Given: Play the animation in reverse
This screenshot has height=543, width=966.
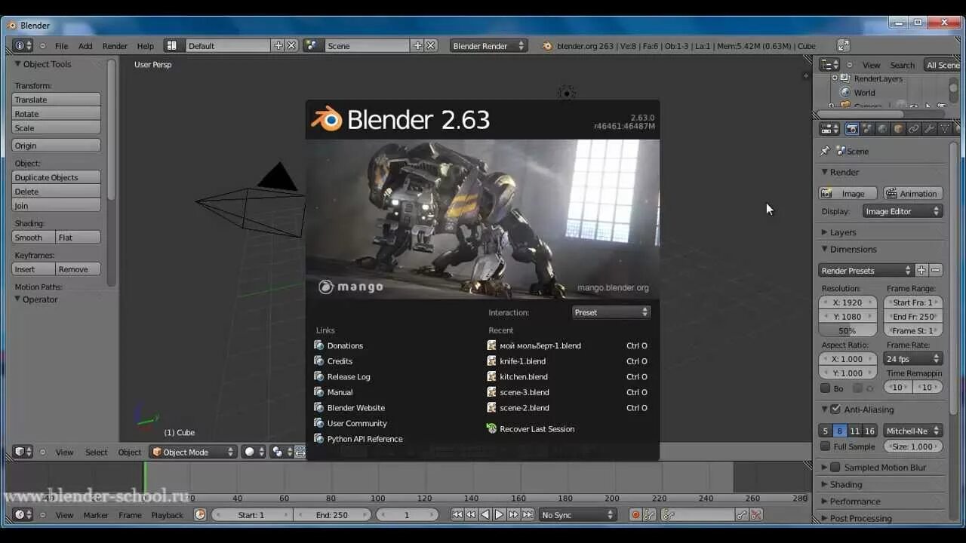Looking at the screenshot, I should (485, 514).
